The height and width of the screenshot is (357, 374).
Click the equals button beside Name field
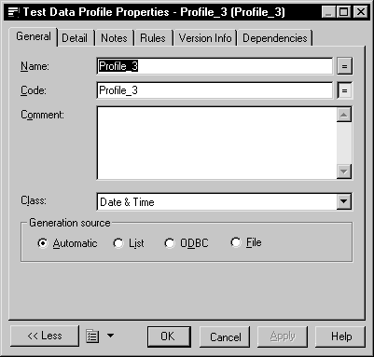point(344,66)
